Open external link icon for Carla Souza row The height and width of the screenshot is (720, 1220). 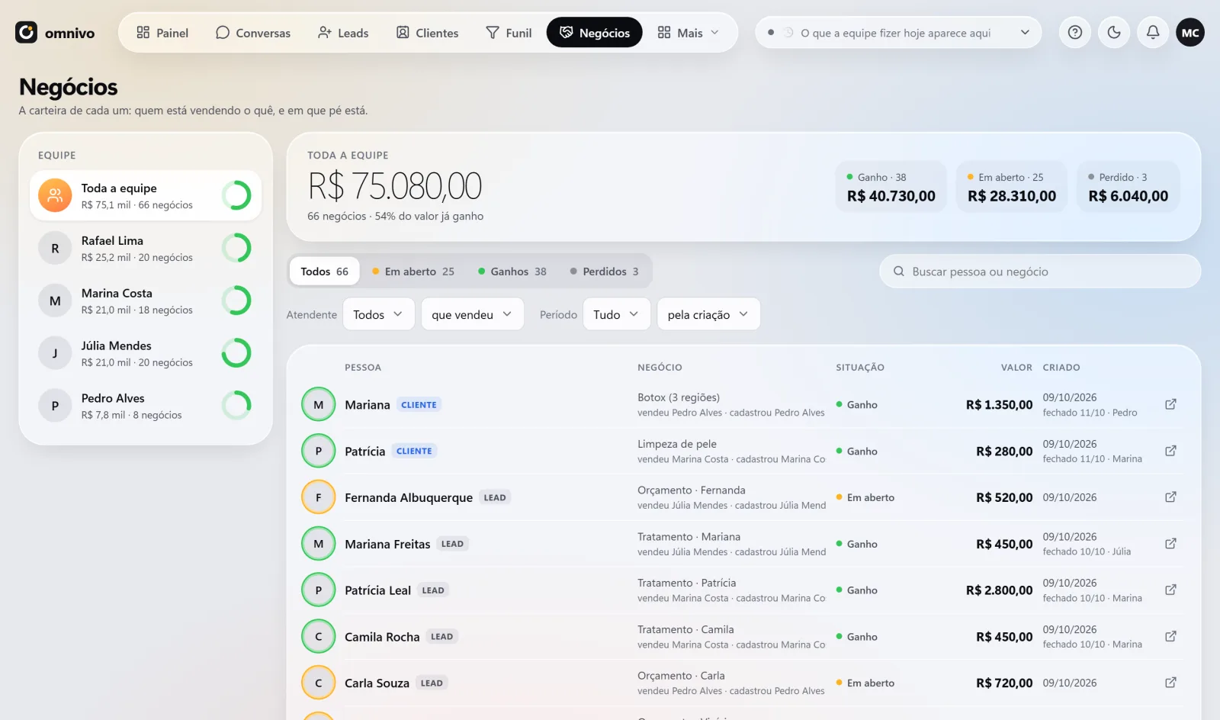pos(1170,683)
